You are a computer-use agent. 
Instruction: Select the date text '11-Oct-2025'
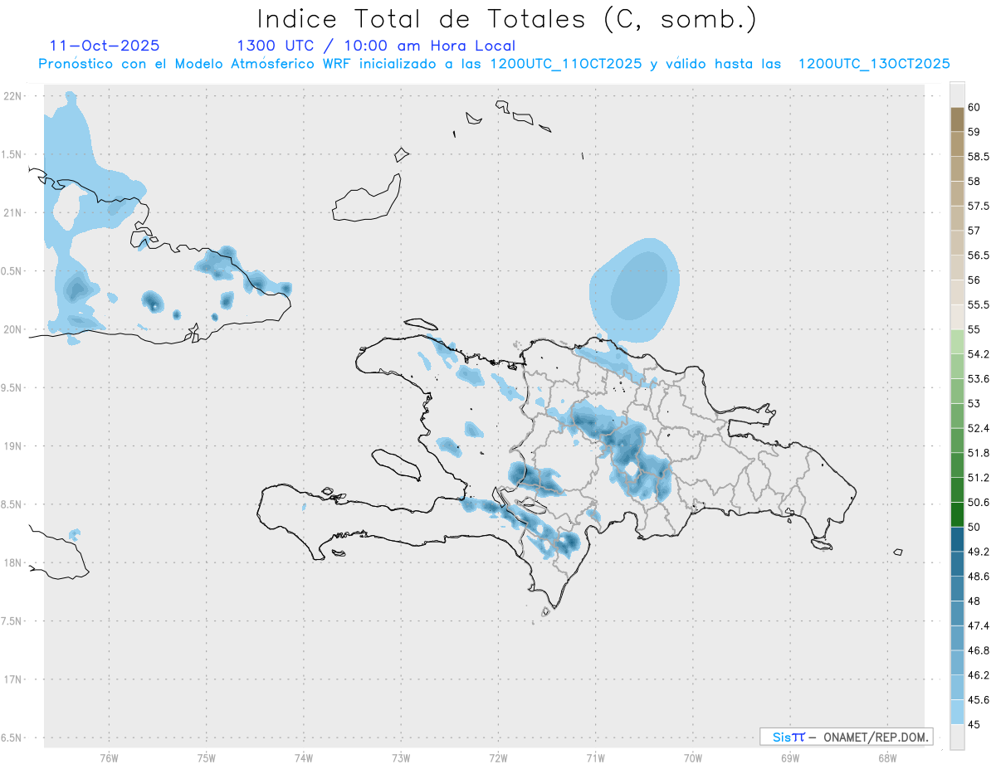coord(105,46)
